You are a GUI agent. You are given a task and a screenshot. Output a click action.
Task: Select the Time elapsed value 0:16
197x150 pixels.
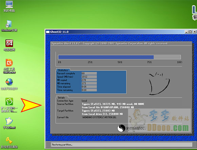pyautogui.click(x=89, y=87)
